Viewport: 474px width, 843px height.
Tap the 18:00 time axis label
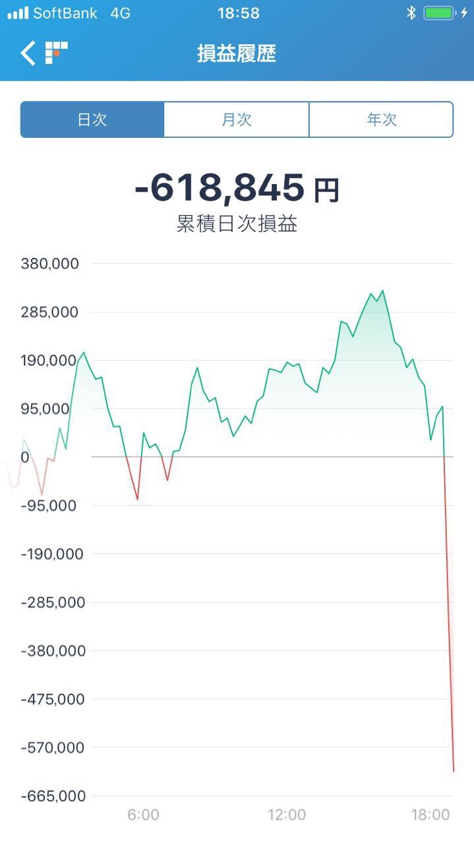coord(430,815)
